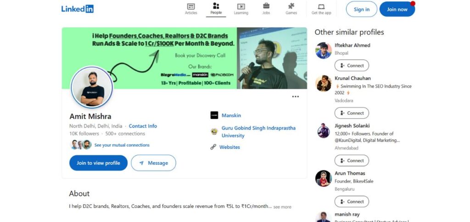The image size is (470, 222).
Task: Open the three-dot more options menu
Action: coord(296,97)
